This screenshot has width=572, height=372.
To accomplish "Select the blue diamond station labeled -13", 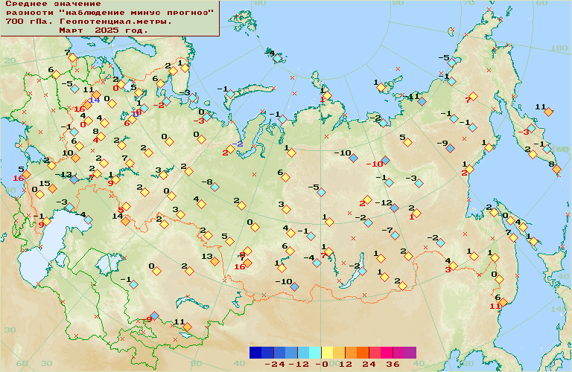I will [x=74, y=180].
